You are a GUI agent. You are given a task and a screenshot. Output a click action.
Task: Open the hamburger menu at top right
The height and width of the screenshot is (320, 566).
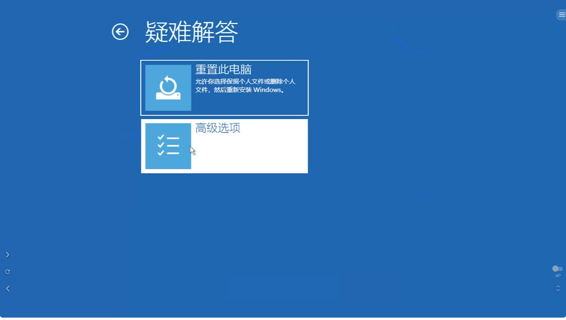(562, 15)
